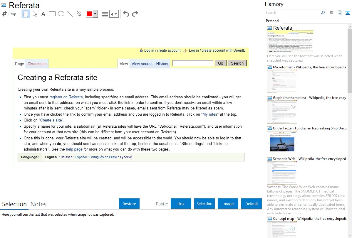Viewport: 352px width, 238px height.
Task: Choose the freehand scribble tool
Action: [79, 14]
